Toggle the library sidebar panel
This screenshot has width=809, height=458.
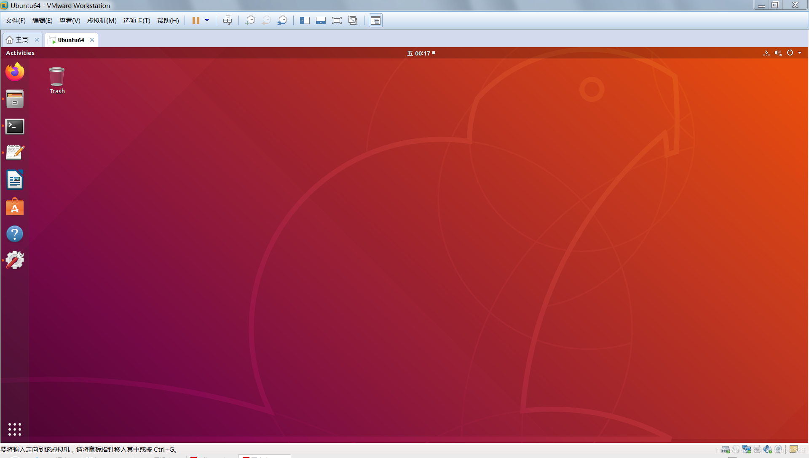305,21
